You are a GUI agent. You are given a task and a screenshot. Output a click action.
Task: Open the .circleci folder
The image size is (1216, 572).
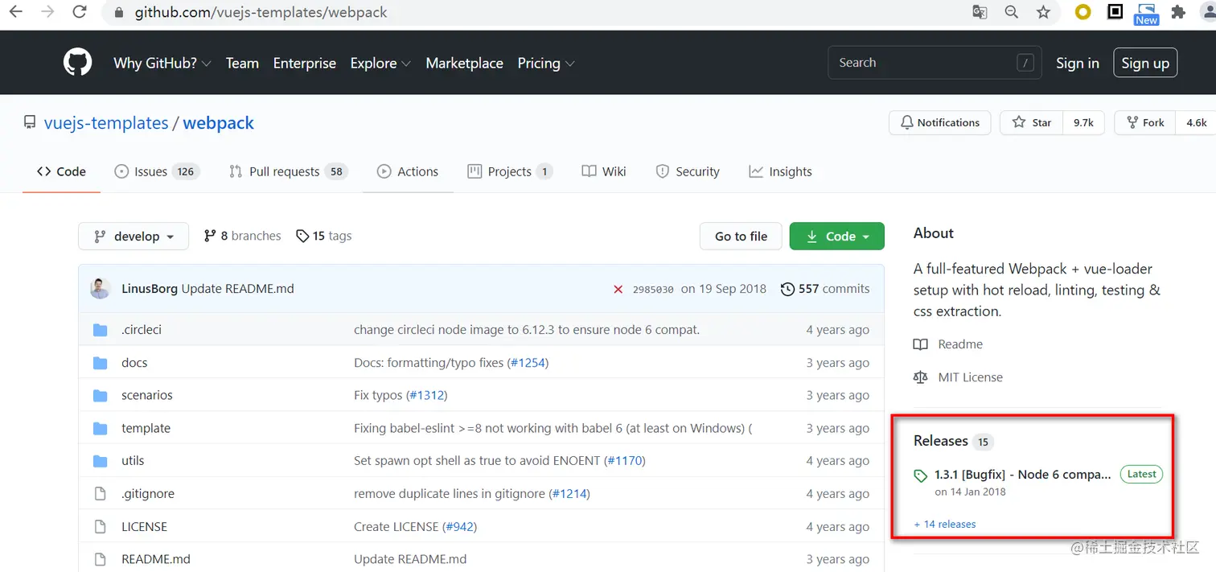pos(142,330)
